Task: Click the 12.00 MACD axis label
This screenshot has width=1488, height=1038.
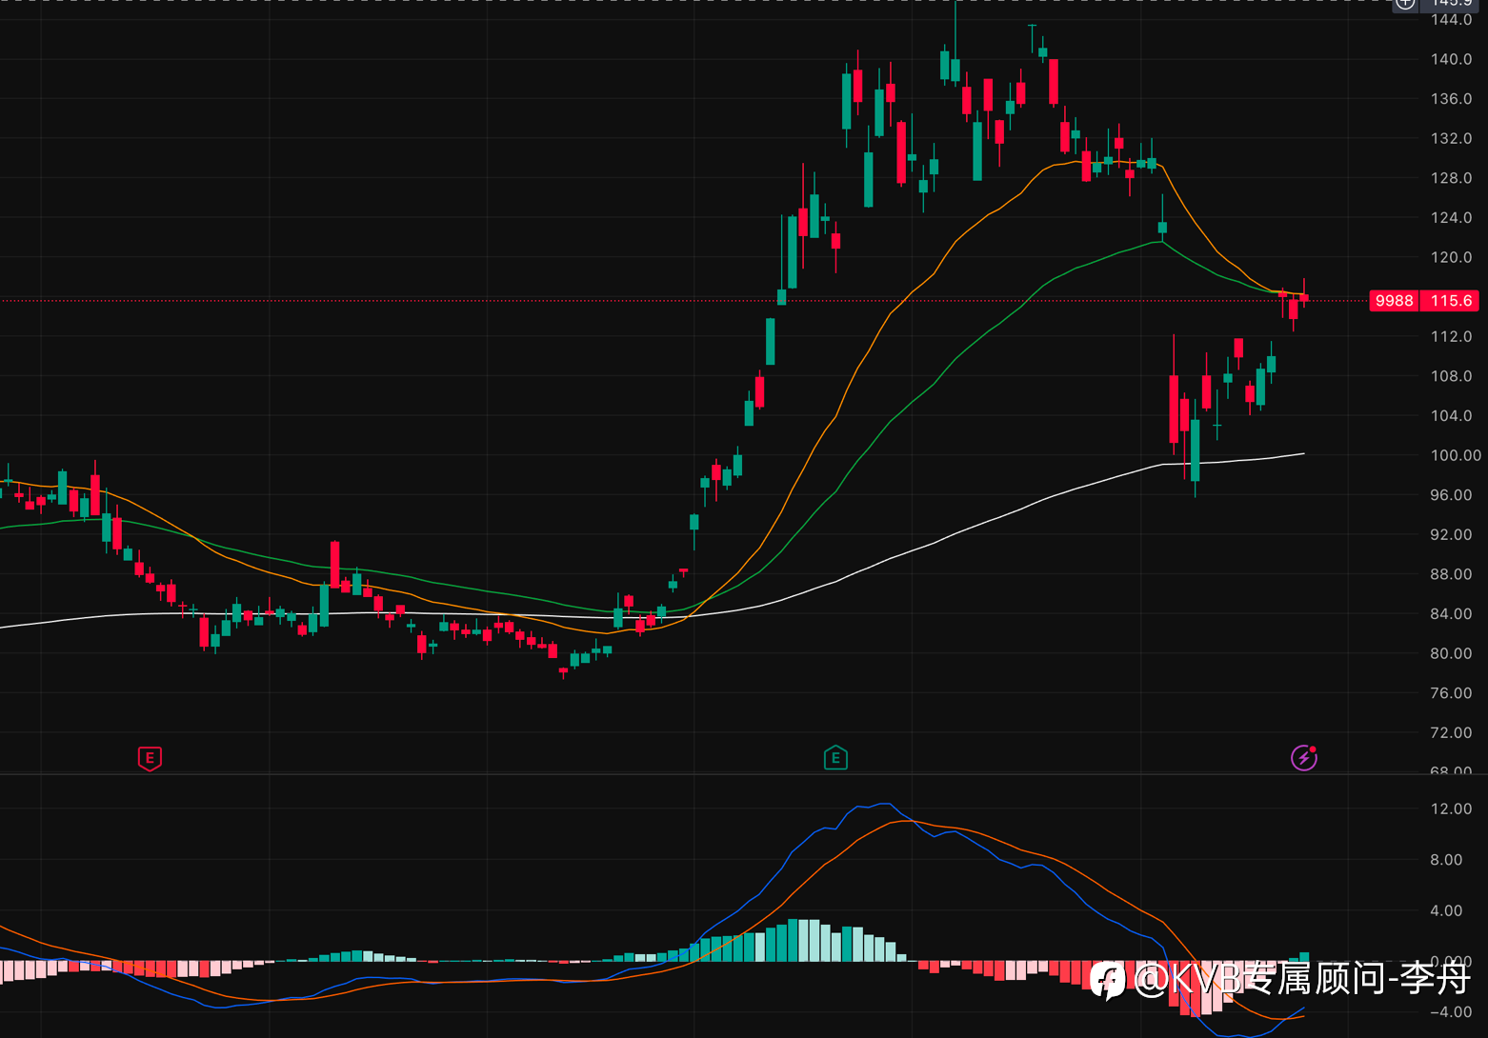Action: pyautogui.click(x=1451, y=808)
